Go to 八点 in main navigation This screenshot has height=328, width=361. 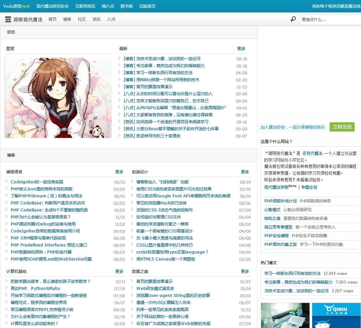pos(111,19)
